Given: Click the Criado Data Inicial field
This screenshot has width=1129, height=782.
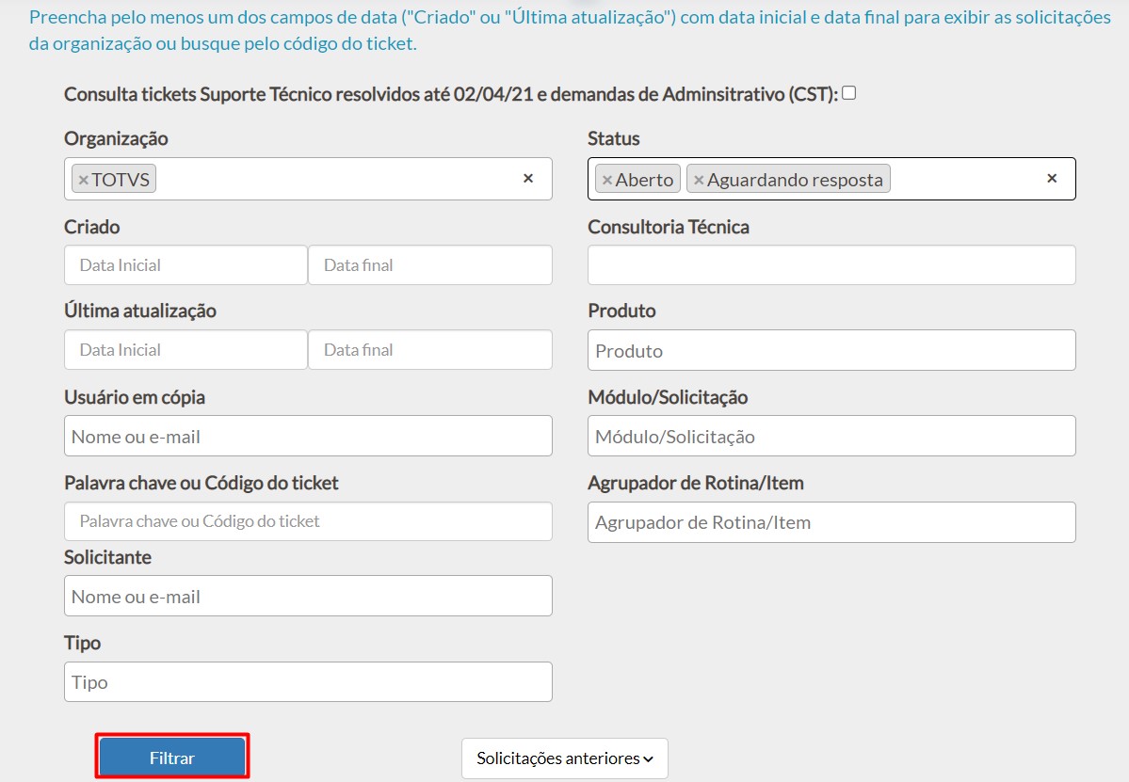Looking at the screenshot, I should 185,264.
